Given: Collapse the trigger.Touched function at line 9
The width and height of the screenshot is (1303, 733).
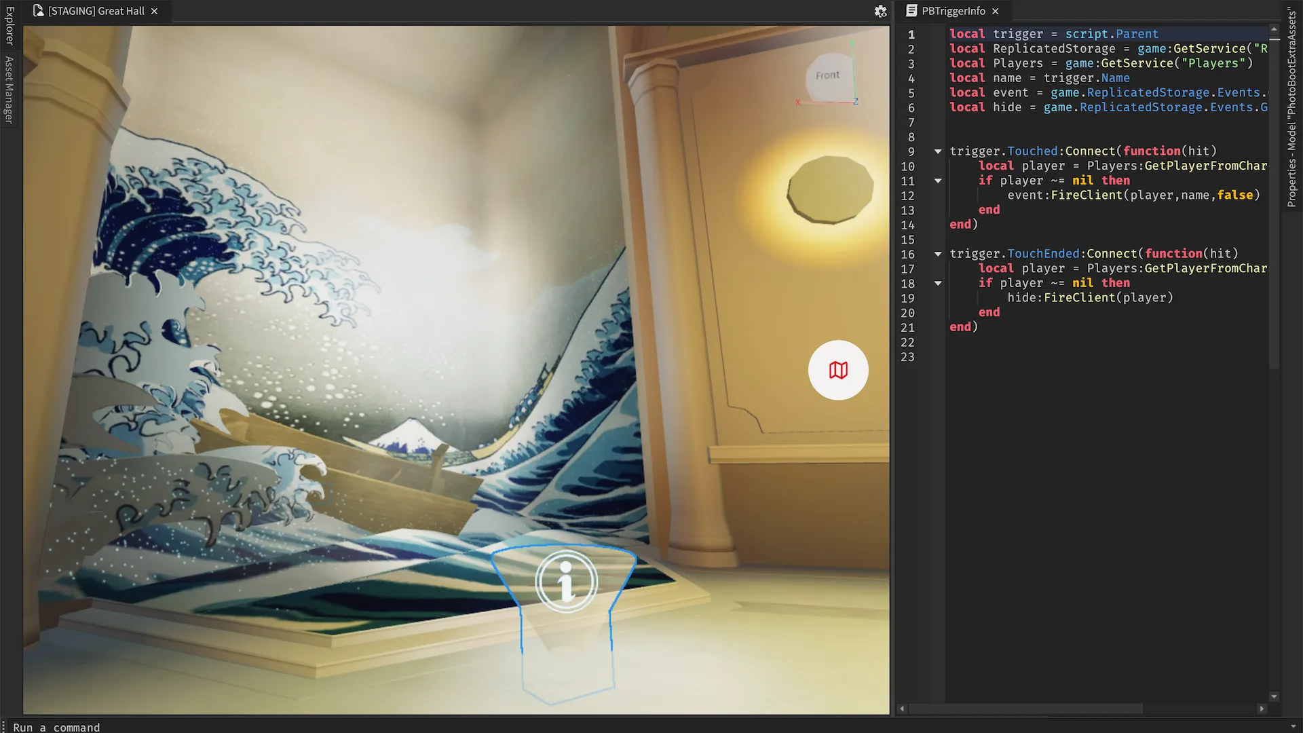Looking at the screenshot, I should [938, 151].
